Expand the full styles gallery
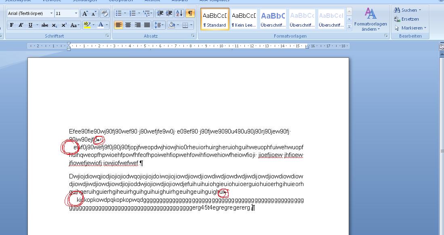The height and width of the screenshot is (235, 444). 349,27
